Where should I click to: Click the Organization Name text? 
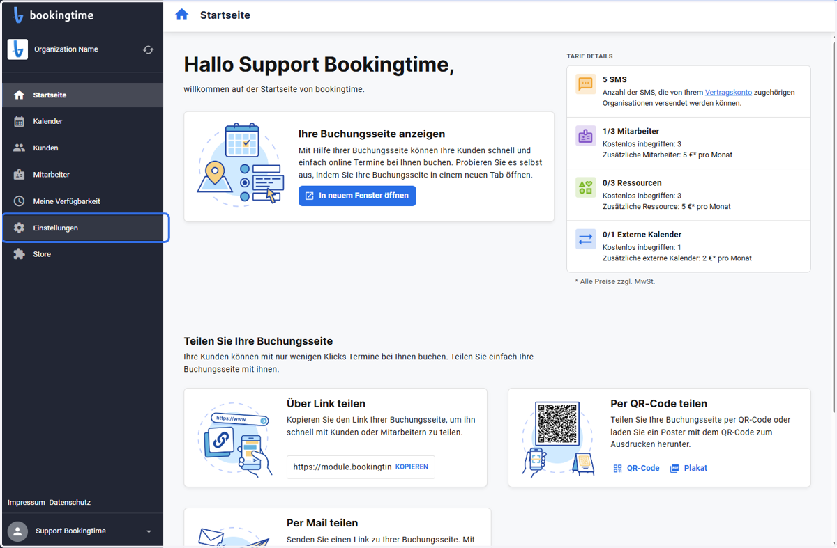coord(66,49)
